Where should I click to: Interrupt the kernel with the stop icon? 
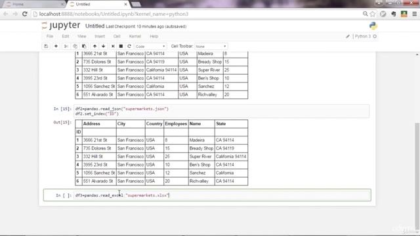tap(121, 47)
